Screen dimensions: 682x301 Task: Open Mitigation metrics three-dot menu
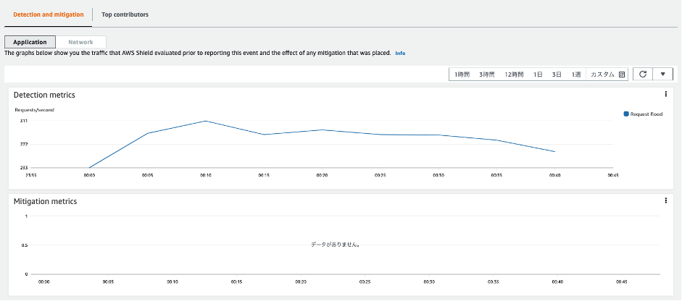665,200
